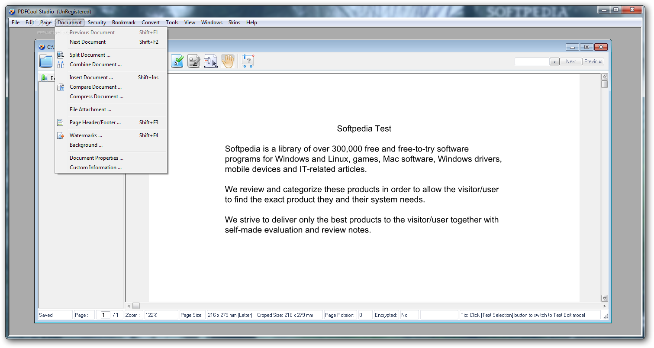The width and height of the screenshot is (654, 348).
Task: Open the Skins menu
Action: click(x=234, y=23)
